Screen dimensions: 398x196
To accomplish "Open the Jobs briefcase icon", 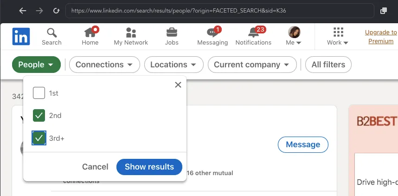I will tap(172, 33).
